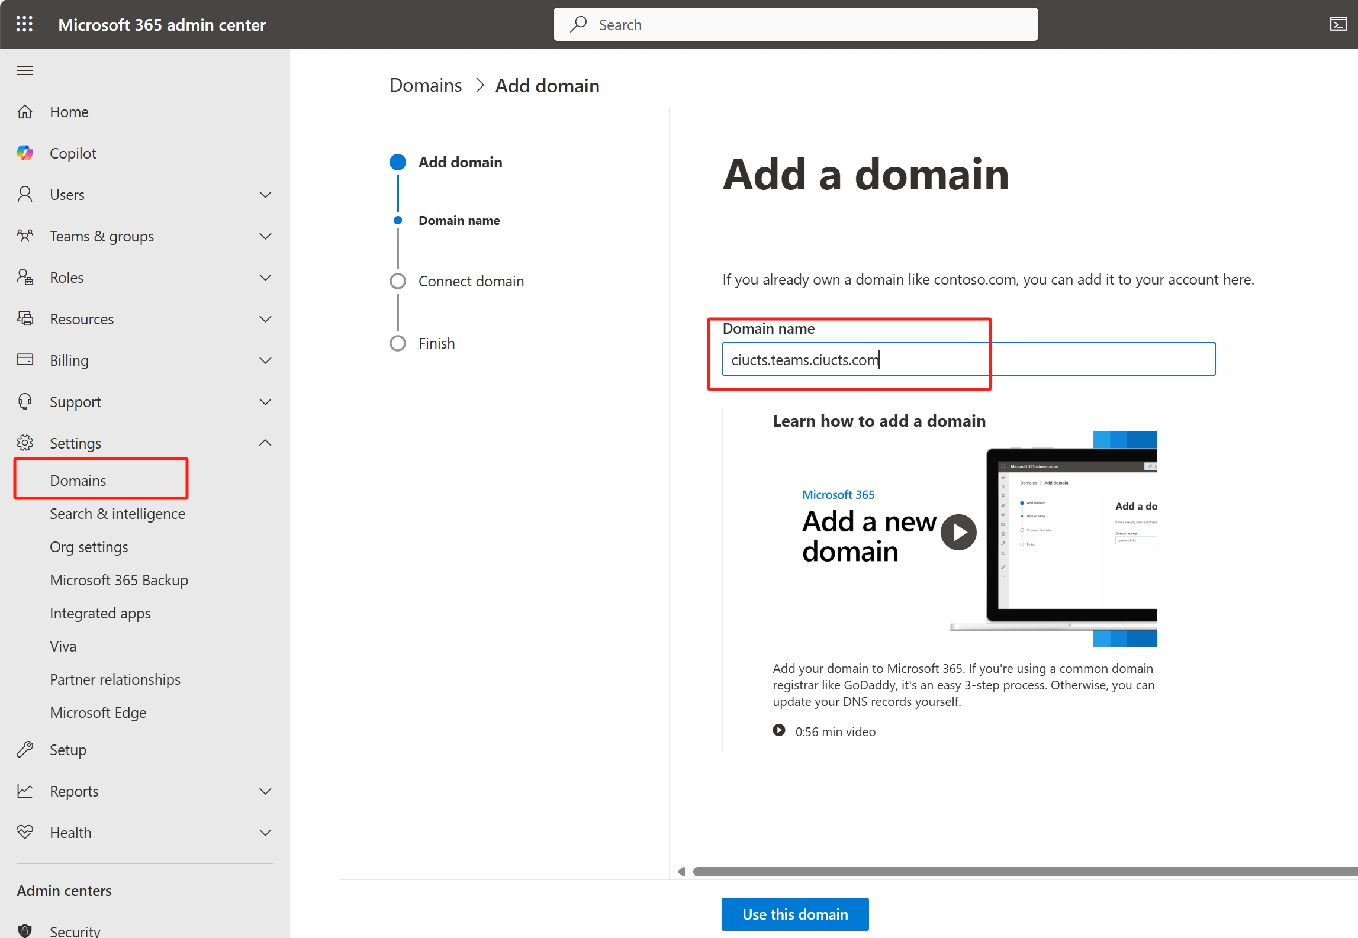The height and width of the screenshot is (938, 1358).
Task: Expand the Teams & groups chevron
Action: coord(266,236)
